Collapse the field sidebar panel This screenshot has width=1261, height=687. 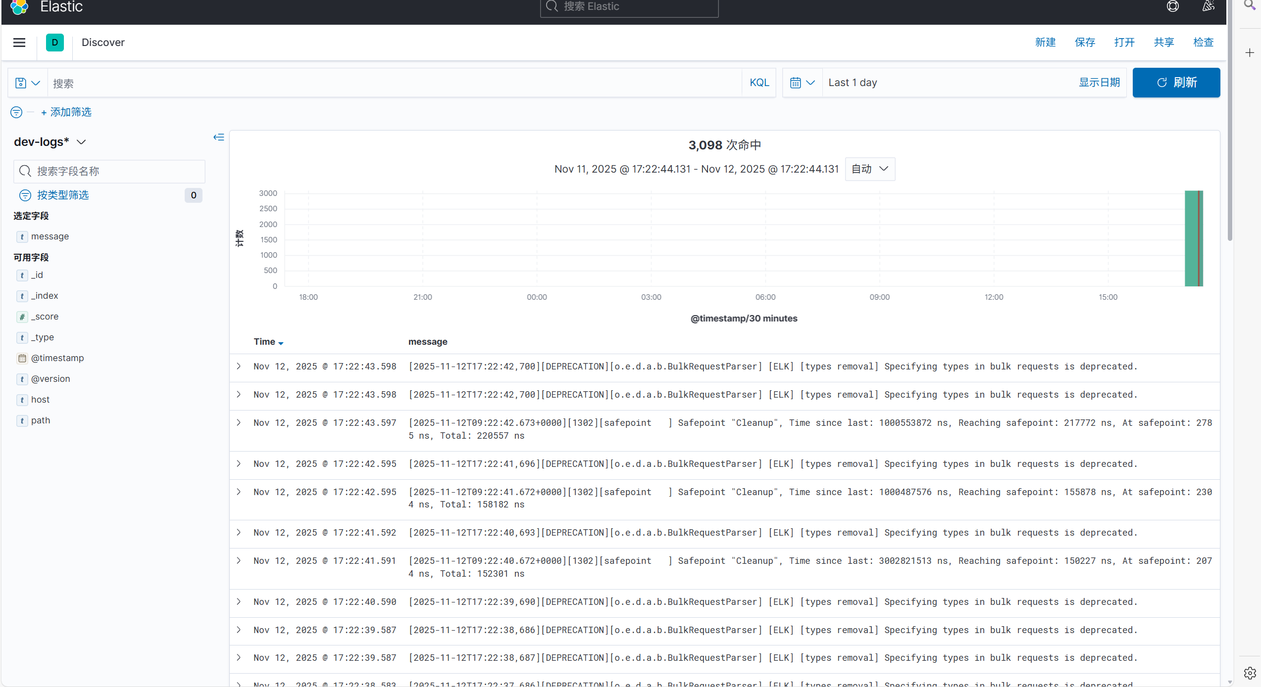click(218, 137)
